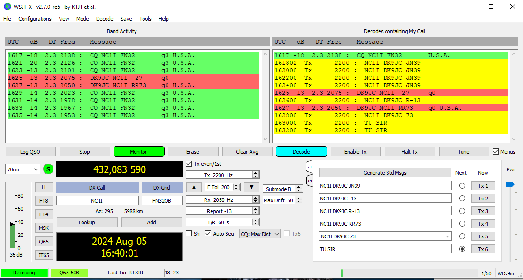Select the H mode button
Viewport: 523px width, 280px height.
pyautogui.click(x=44, y=187)
